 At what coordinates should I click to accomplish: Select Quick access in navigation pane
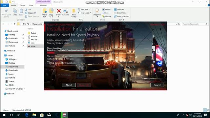coord(11,31)
